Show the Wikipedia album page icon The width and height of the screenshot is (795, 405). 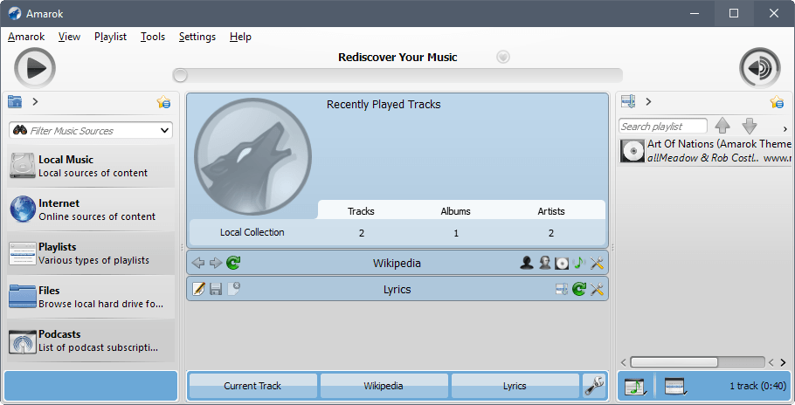pos(562,263)
